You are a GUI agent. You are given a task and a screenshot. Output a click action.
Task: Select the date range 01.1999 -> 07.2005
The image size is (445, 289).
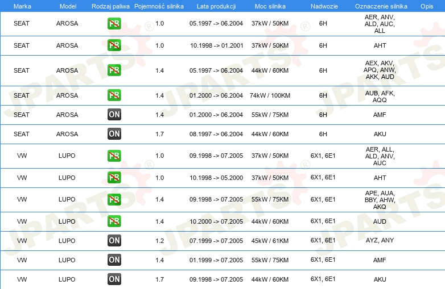[216, 260]
